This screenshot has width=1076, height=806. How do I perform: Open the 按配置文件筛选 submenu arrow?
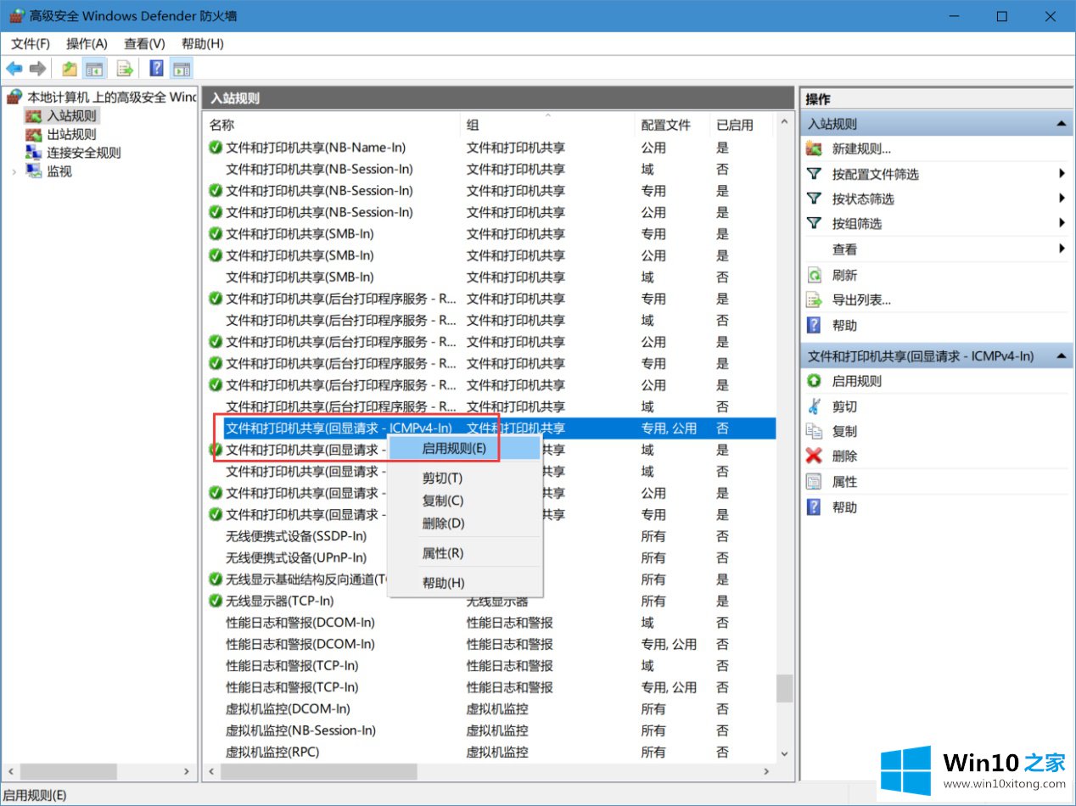1062,174
